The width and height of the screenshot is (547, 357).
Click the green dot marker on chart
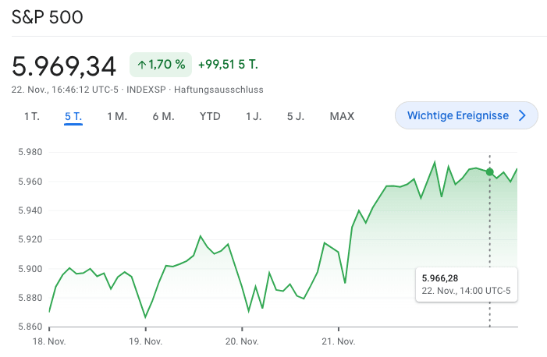[x=489, y=172]
